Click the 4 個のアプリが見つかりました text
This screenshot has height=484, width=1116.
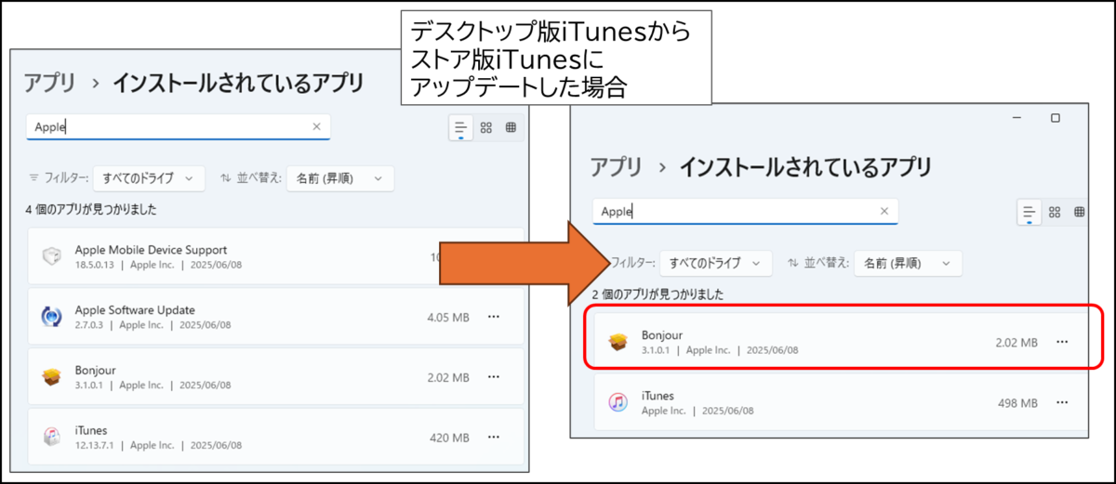coord(91,210)
